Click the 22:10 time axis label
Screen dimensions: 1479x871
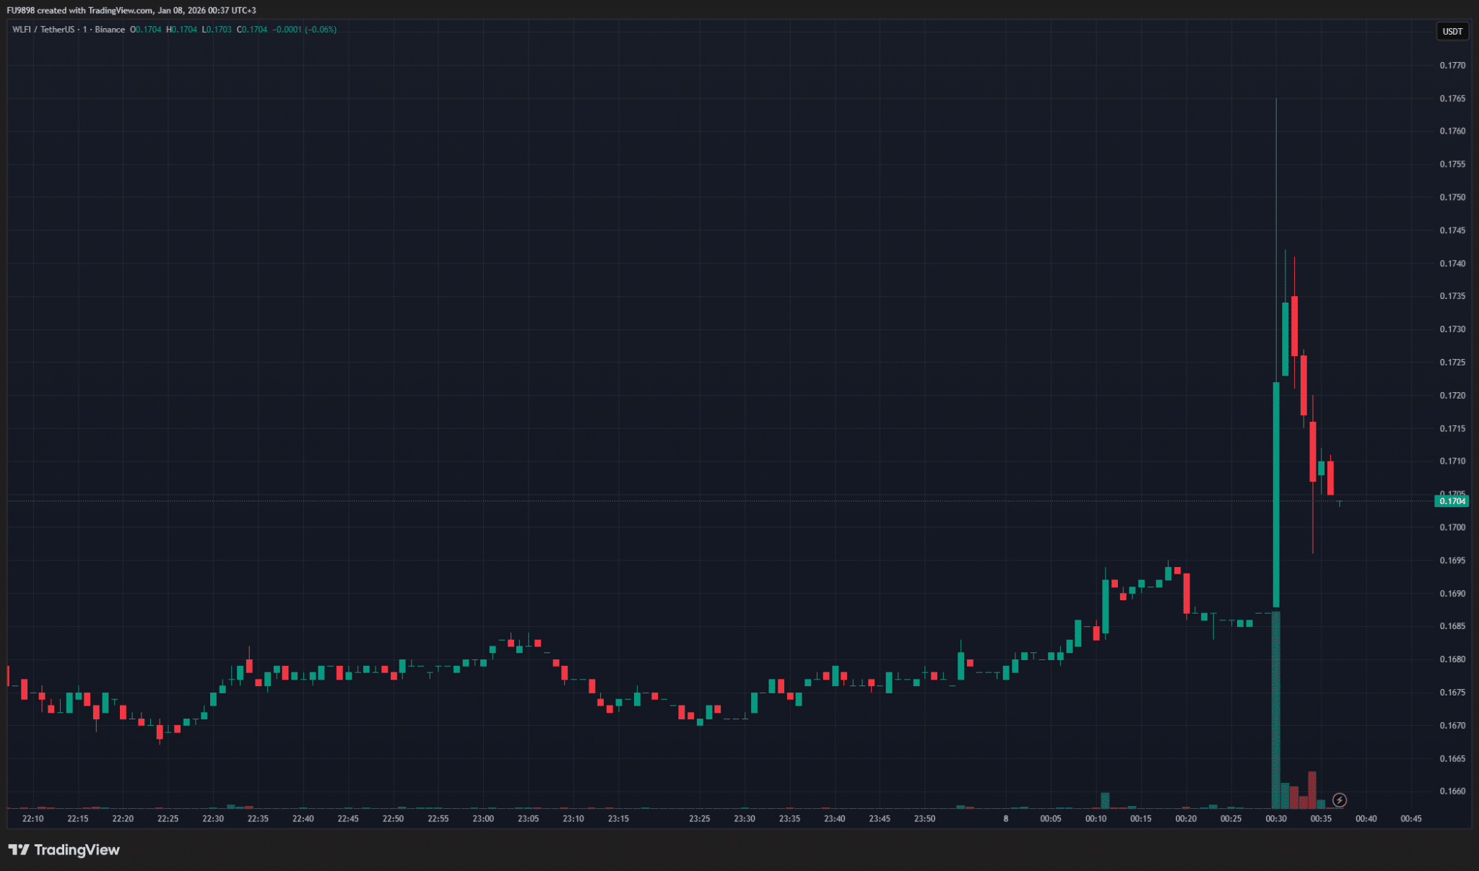(x=32, y=818)
